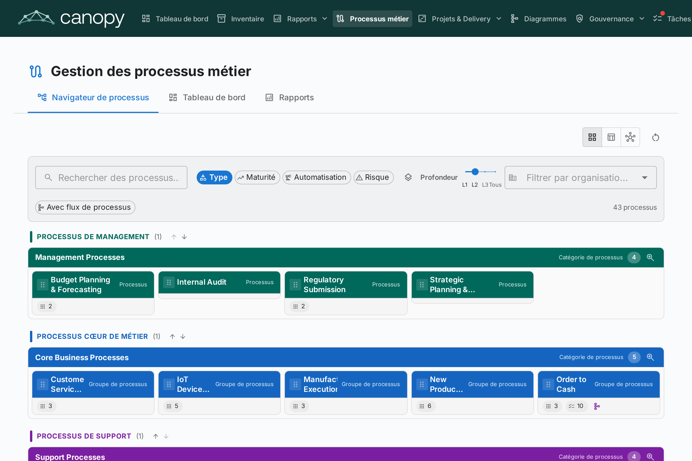This screenshot has height=461, width=692.
Task: Select Rapports page tab
Action: click(x=289, y=97)
